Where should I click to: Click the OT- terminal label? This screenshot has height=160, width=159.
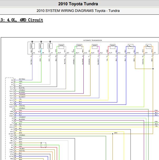pyautogui.click(x=155, y=53)
